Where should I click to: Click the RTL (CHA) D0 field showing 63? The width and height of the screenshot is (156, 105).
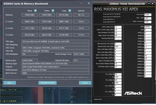(118, 74)
